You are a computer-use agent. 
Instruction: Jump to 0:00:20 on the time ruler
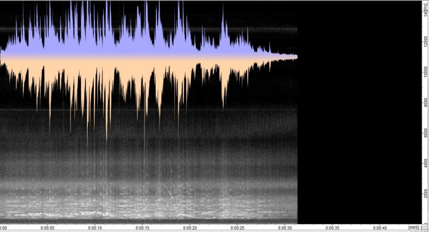pos(190,228)
